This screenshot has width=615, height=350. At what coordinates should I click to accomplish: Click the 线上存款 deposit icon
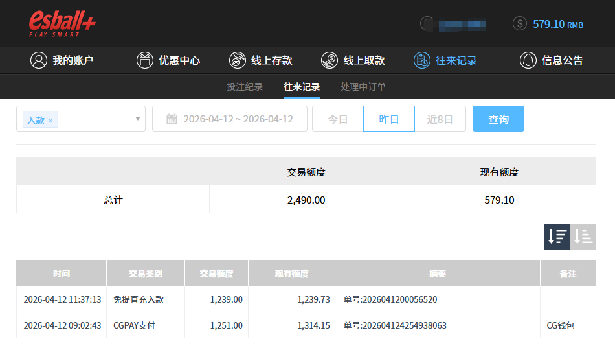(238, 60)
